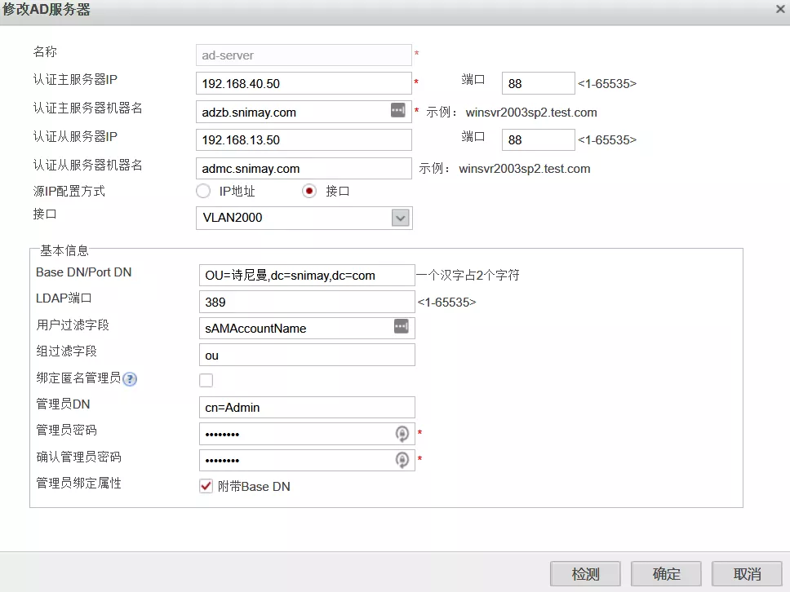This screenshot has width=790, height=592.
Task: Close the modify AD server dialog
Action: [x=779, y=10]
